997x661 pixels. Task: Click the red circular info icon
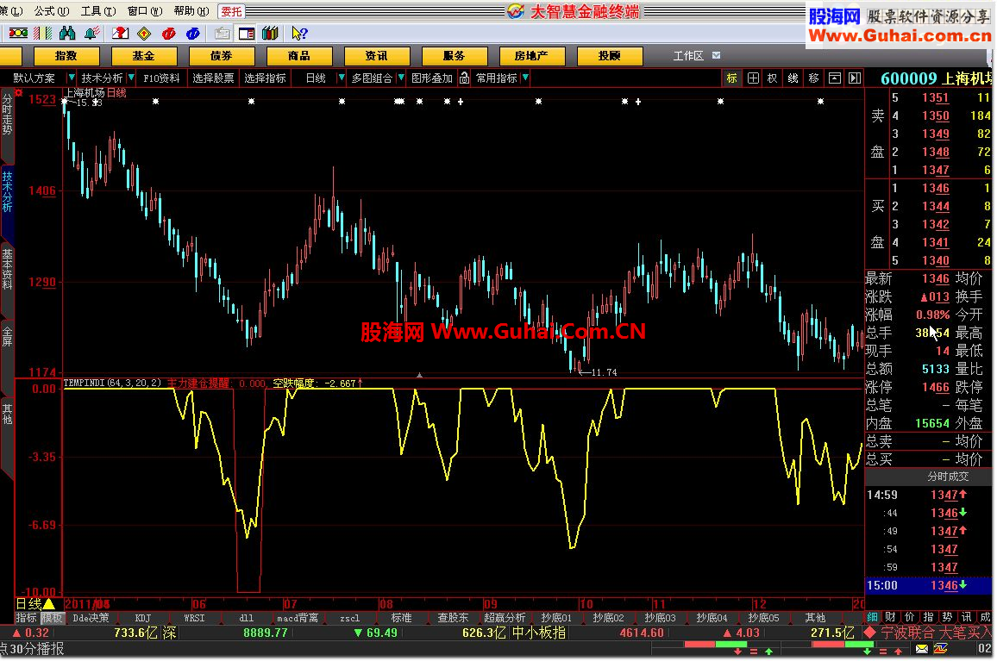(168, 33)
